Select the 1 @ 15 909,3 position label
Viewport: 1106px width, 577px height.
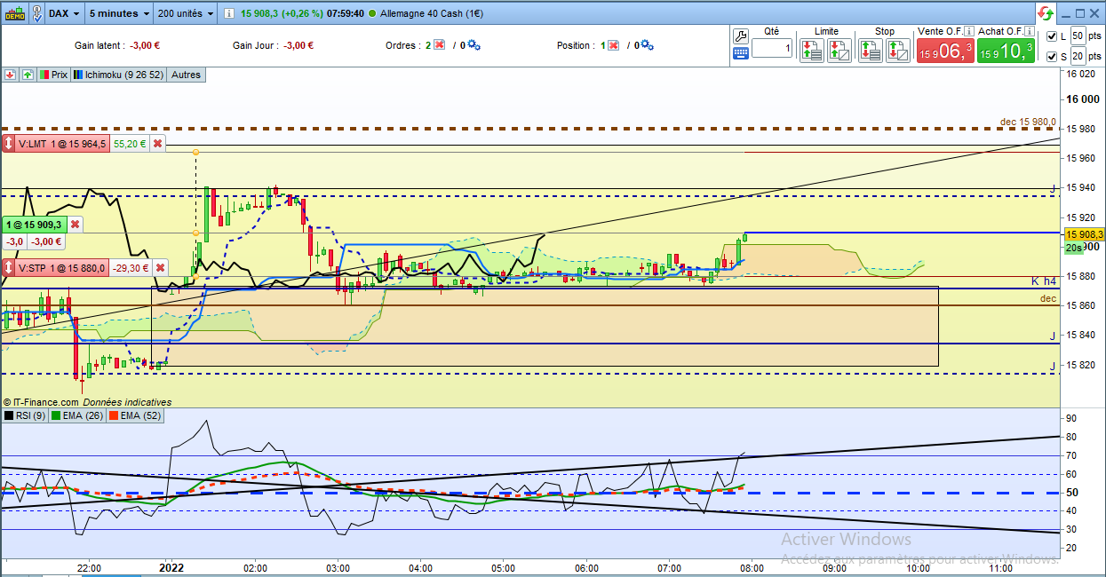(34, 225)
